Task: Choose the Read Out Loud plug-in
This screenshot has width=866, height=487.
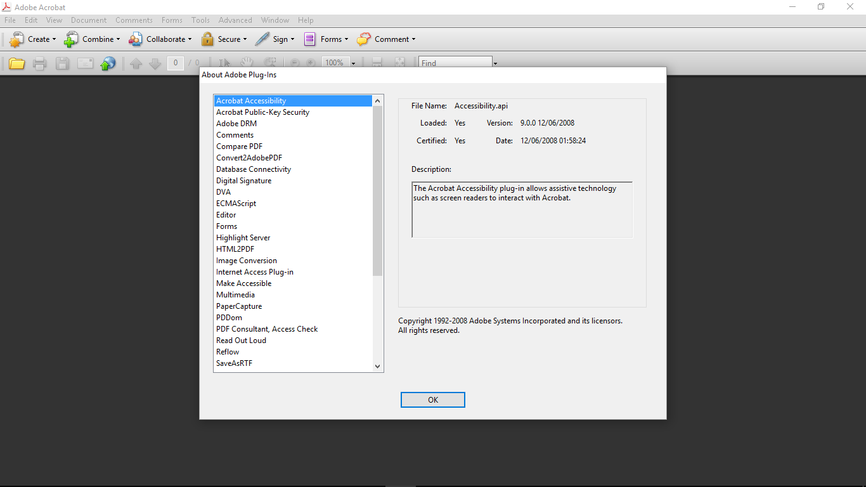Action: click(293, 341)
